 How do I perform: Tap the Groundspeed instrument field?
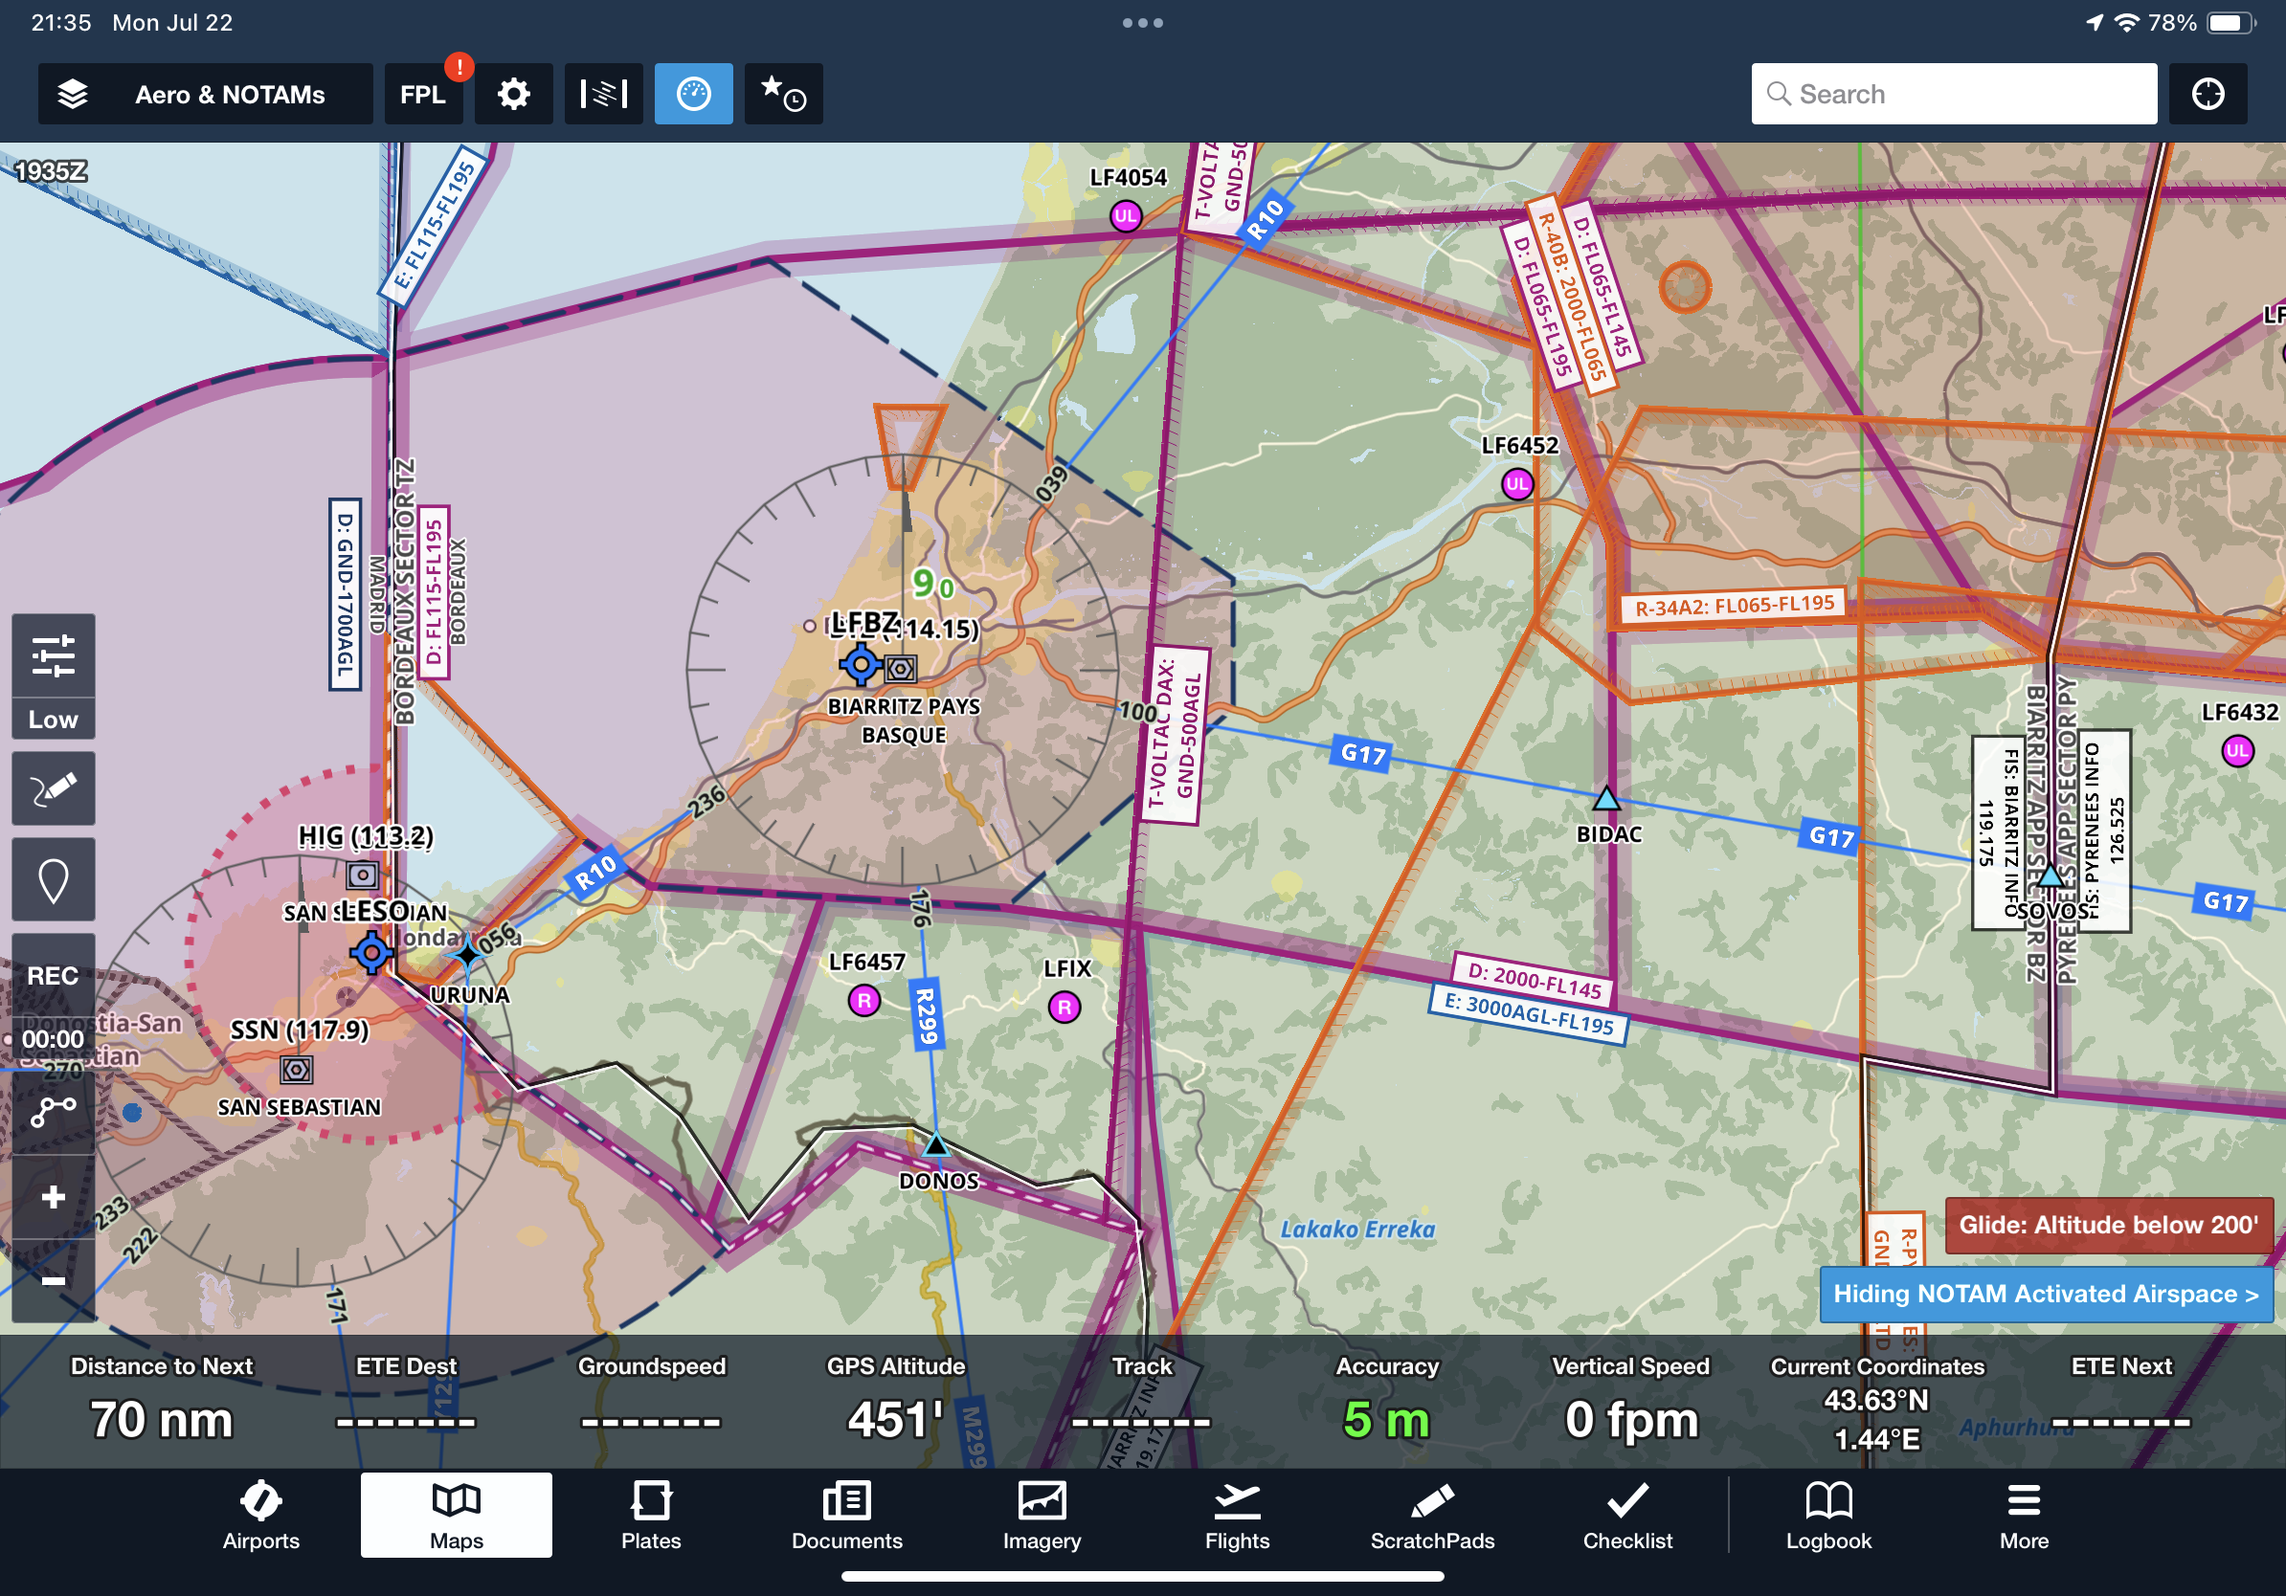tap(651, 1400)
